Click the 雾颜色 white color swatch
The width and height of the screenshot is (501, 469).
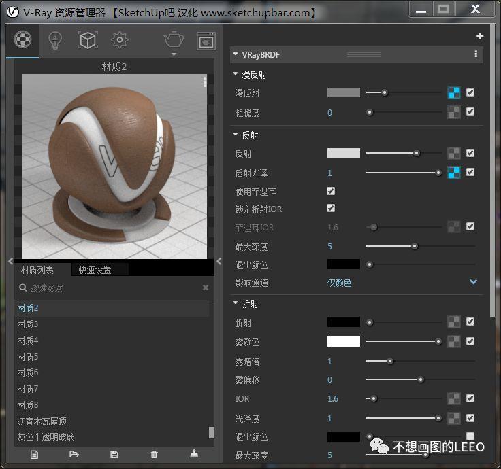344,341
